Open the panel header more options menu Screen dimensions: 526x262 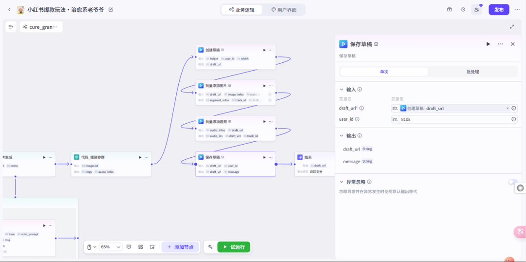coord(501,44)
